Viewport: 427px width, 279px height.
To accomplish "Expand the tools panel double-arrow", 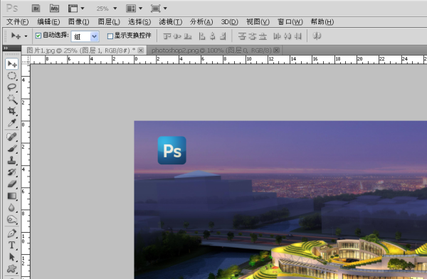I will click(6, 48).
